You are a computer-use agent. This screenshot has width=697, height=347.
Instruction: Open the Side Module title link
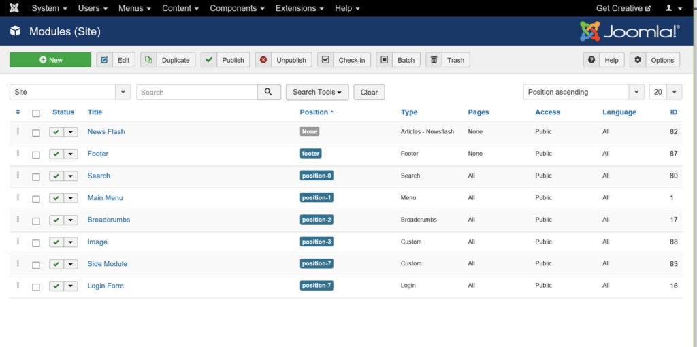click(107, 264)
